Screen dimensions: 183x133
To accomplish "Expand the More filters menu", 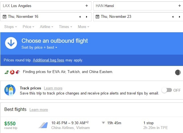I will point(84,27).
